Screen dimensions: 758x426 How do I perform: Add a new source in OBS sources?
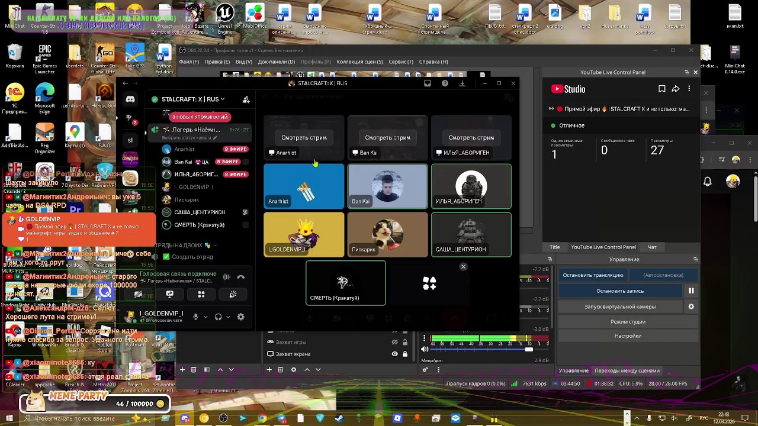(269, 370)
